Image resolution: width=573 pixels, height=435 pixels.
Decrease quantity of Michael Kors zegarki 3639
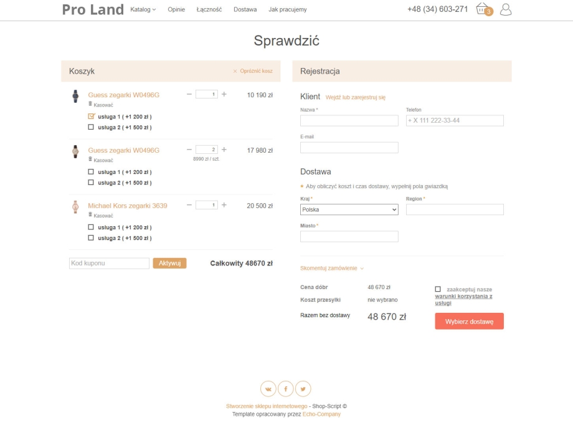189,205
